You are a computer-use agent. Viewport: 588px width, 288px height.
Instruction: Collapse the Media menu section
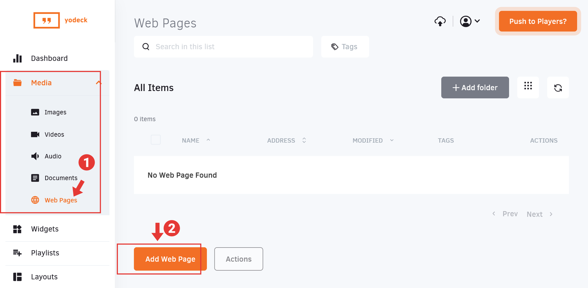click(98, 83)
